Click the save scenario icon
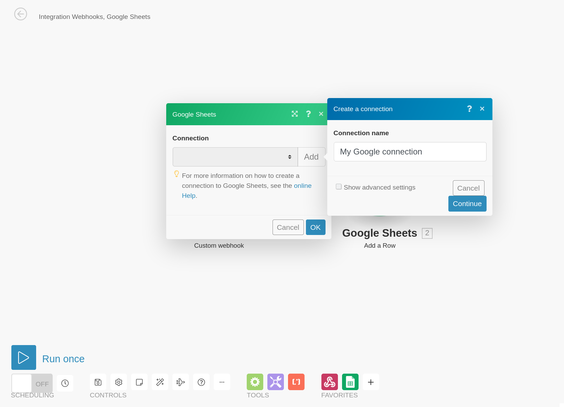564x407 pixels. [98, 382]
